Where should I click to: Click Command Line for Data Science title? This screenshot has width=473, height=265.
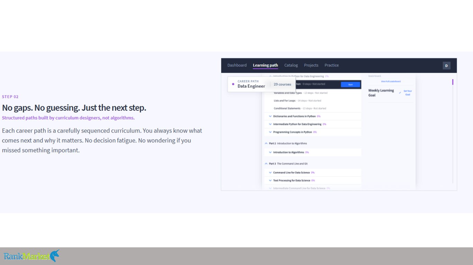click(292, 173)
